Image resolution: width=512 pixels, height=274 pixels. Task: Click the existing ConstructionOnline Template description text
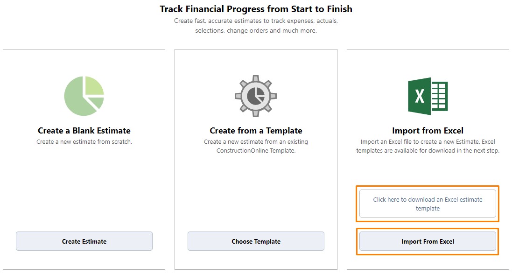(x=256, y=146)
